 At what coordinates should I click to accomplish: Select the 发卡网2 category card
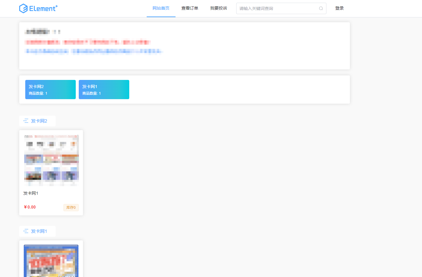pos(50,89)
